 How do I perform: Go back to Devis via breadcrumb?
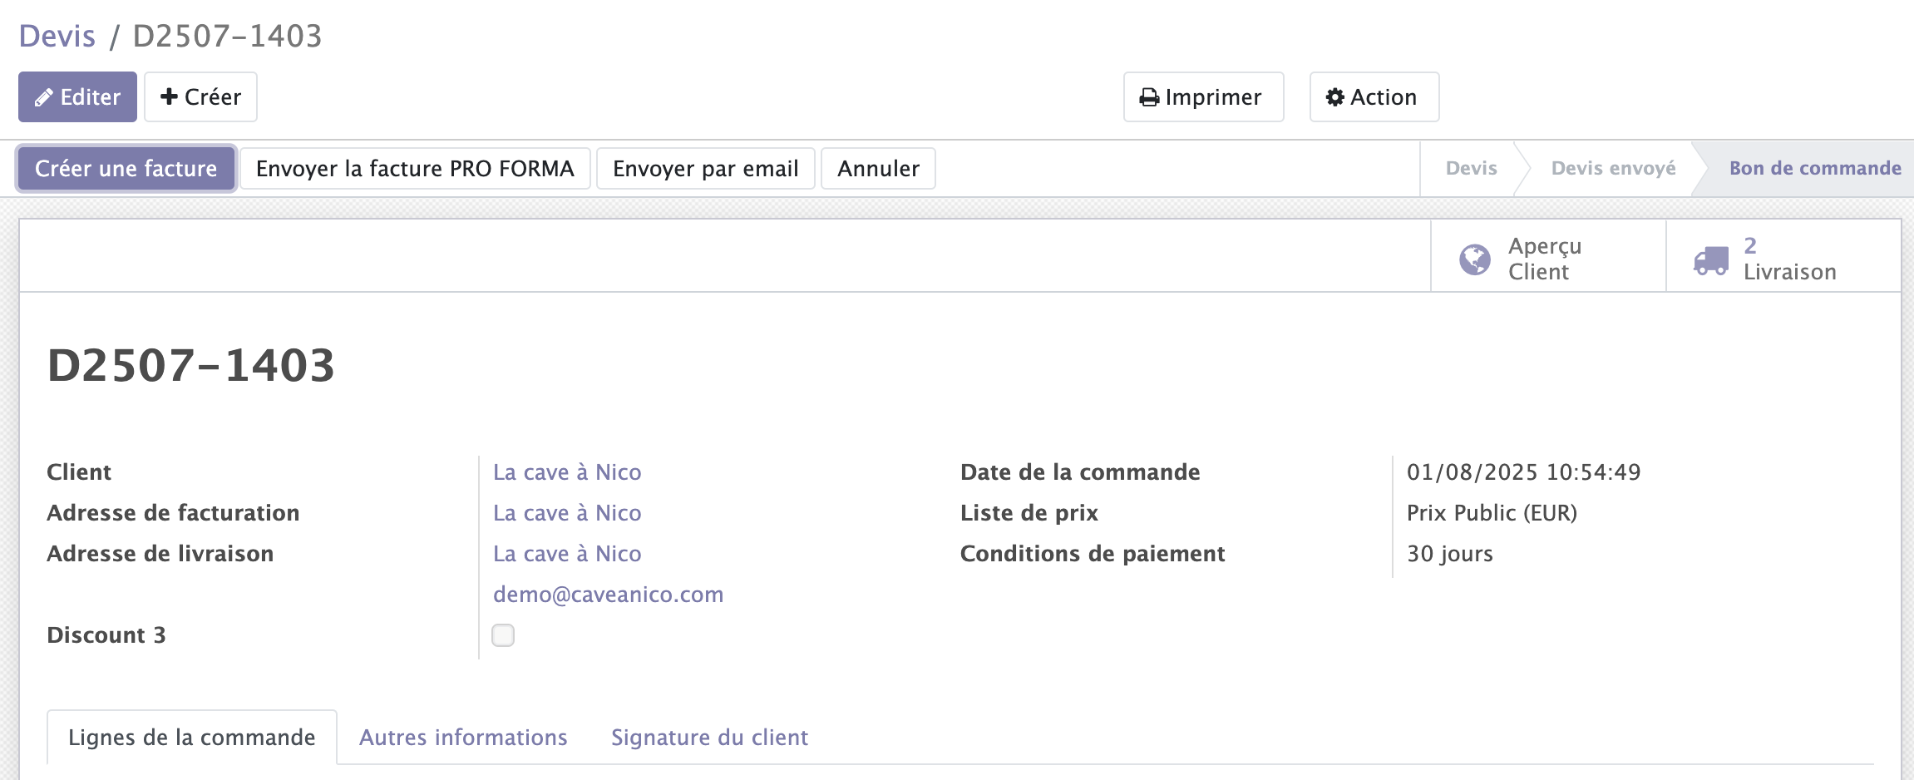click(x=57, y=36)
